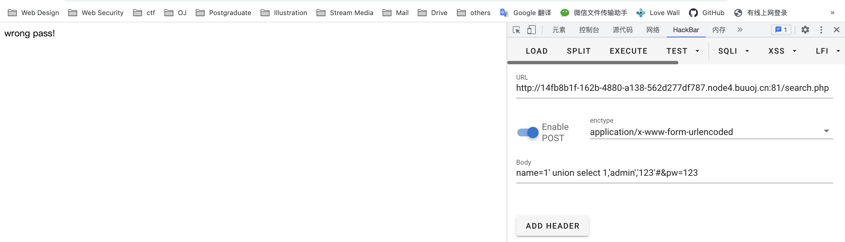This screenshot has width=845, height=242.
Task: Open the OJ bookmarks folder
Action: [x=176, y=13]
